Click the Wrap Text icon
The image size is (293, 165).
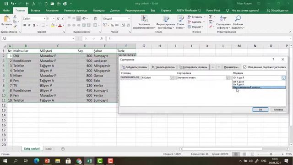coord(95,18)
